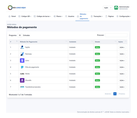Click the Administrador avatar icon

coord(116,8)
